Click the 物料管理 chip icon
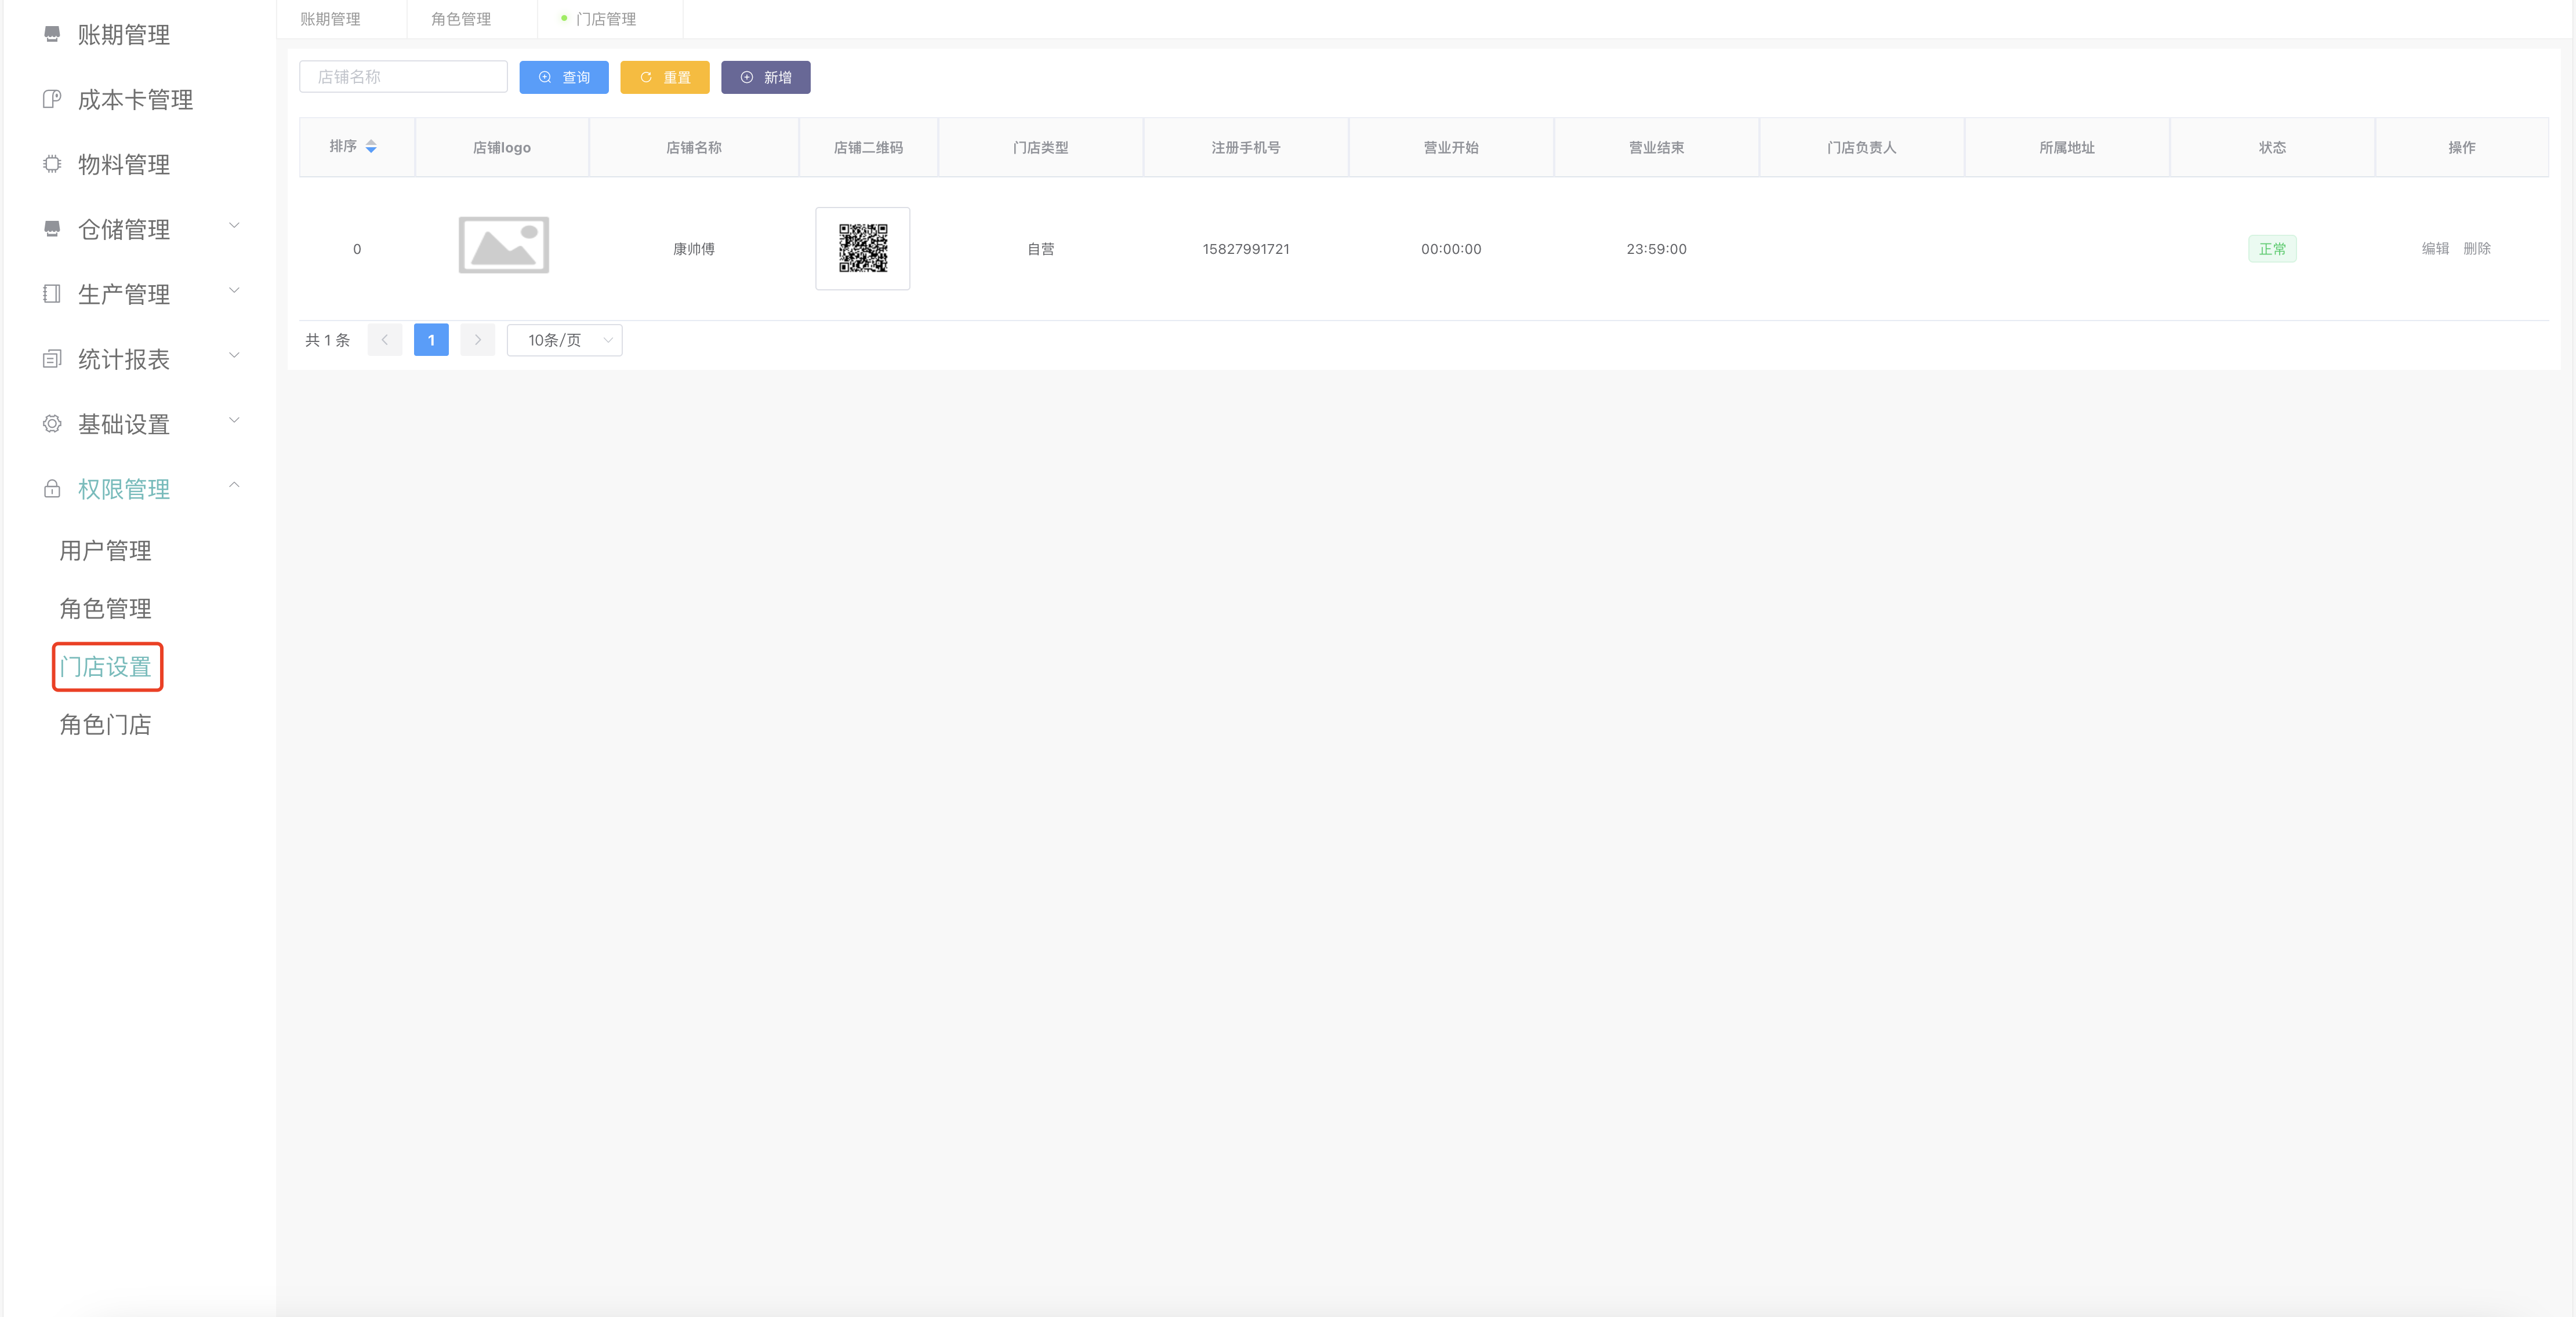Viewport: 2576px width, 1317px height. [52, 164]
